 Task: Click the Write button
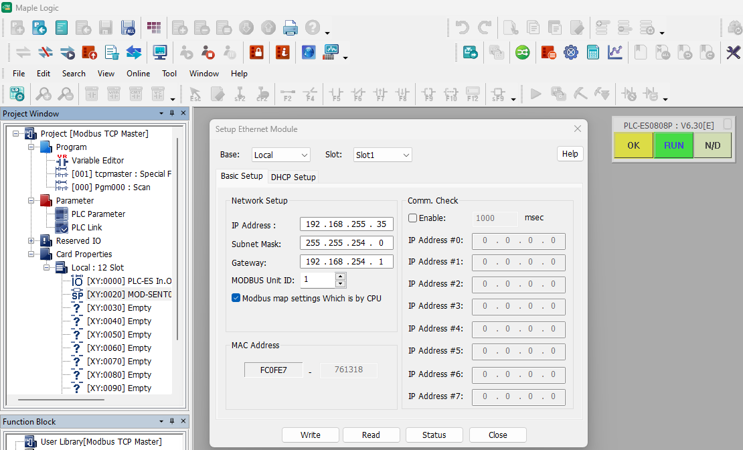(311, 435)
